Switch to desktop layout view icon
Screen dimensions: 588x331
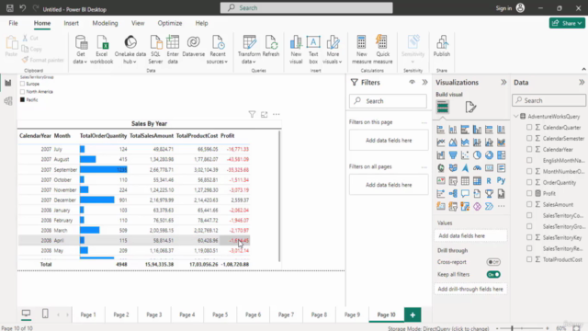tap(26, 314)
